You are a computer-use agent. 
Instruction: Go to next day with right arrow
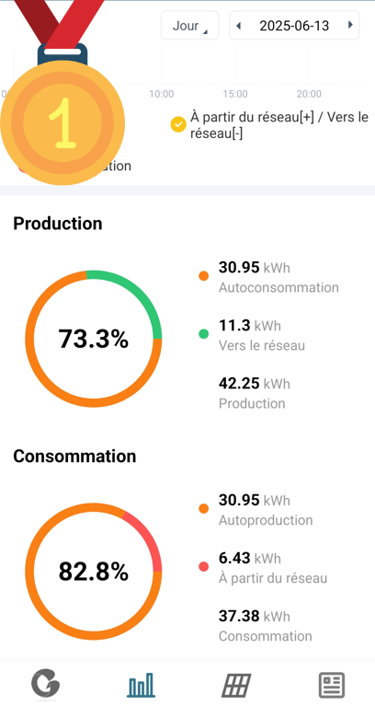pyautogui.click(x=350, y=25)
